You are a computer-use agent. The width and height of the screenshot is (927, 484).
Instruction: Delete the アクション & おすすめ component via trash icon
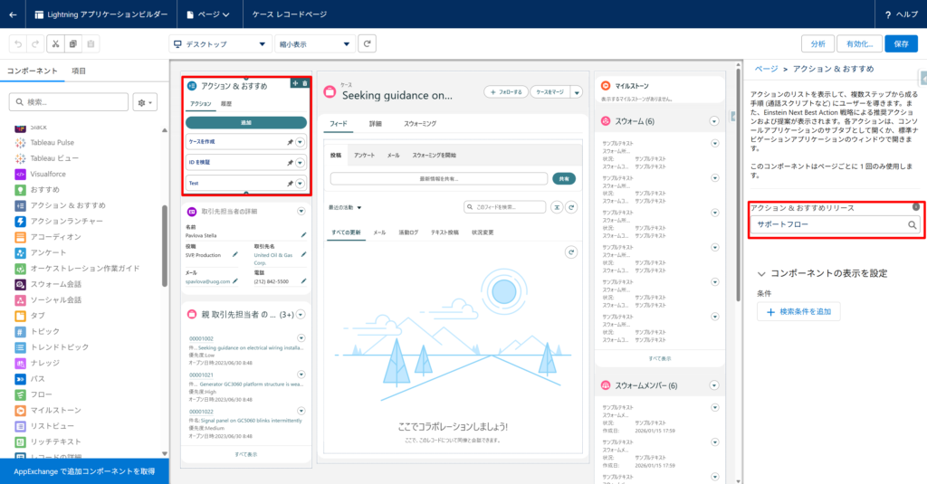[x=305, y=83]
